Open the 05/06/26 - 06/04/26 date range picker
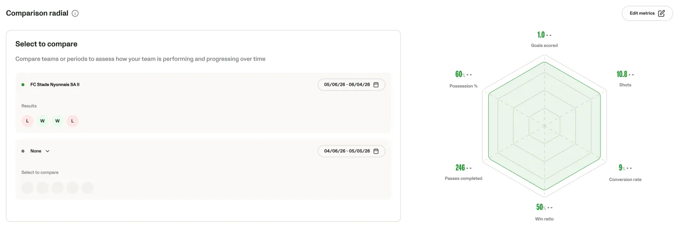The width and height of the screenshot is (678, 227). point(352,85)
